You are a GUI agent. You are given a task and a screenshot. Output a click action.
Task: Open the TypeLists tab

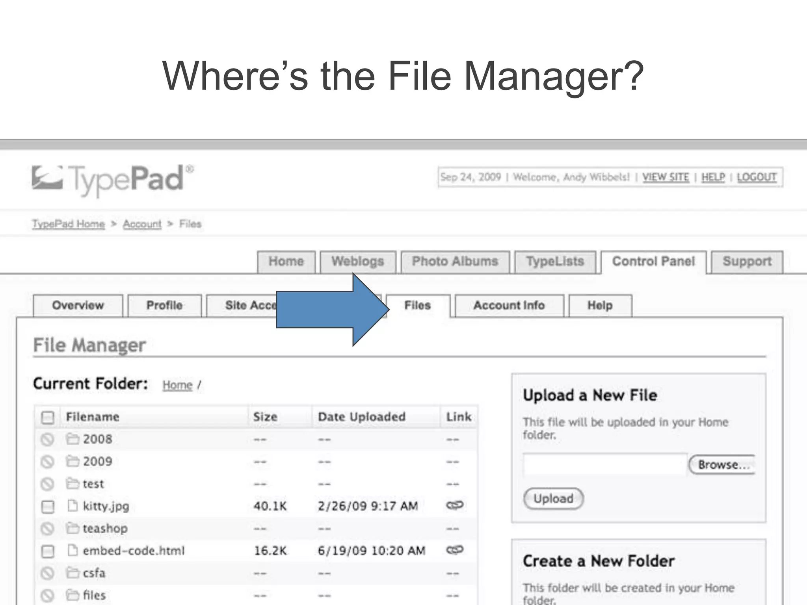pyautogui.click(x=555, y=262)
